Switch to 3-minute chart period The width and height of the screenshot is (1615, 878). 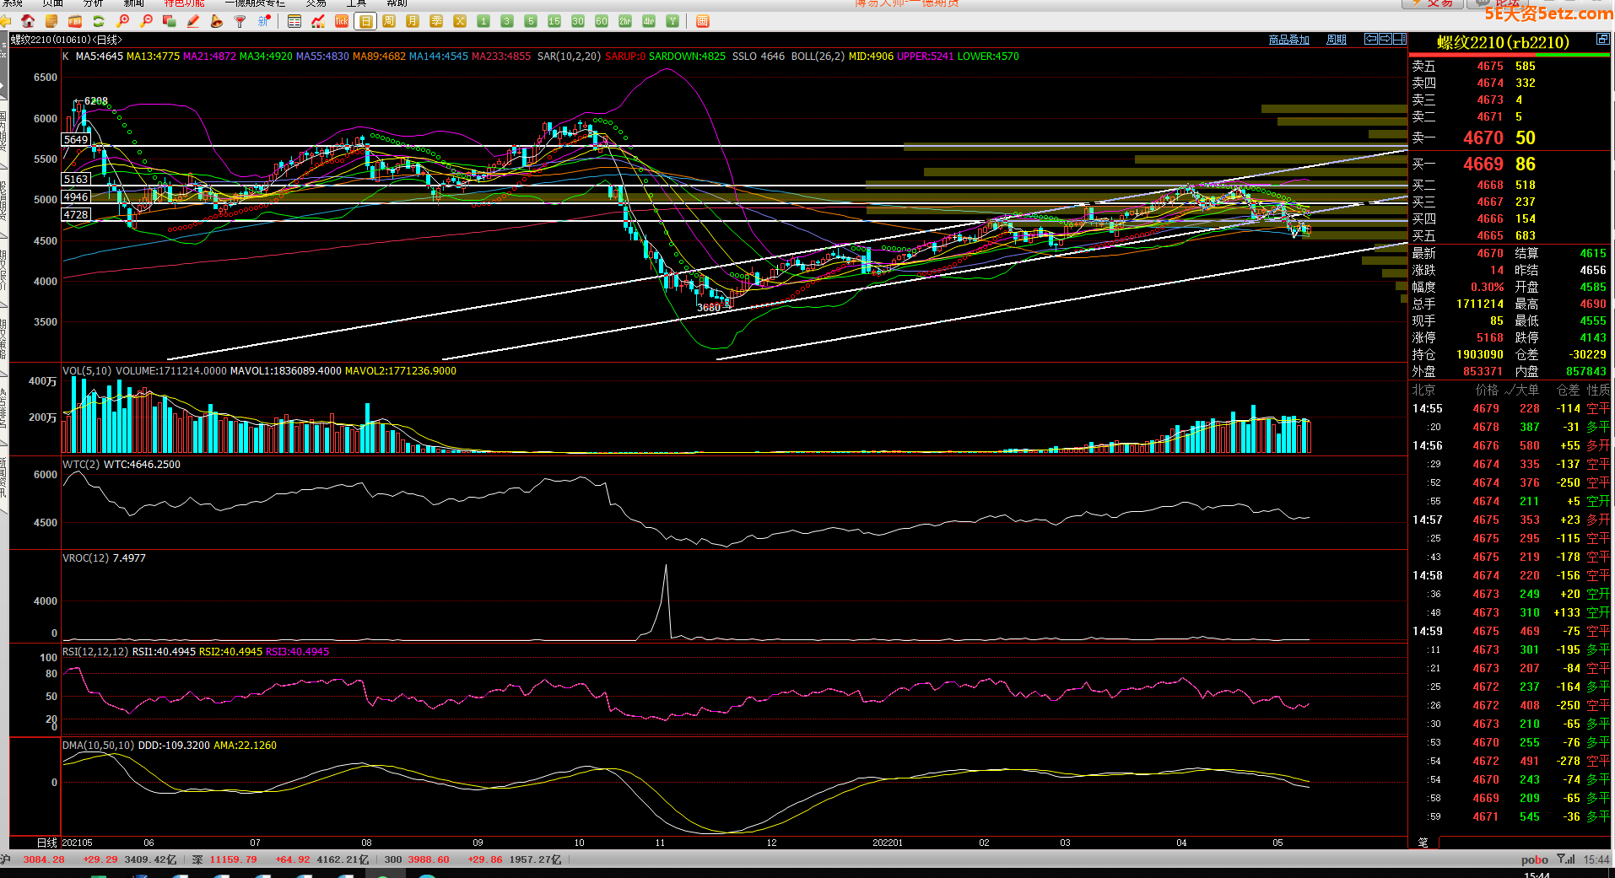pos(507,21)
